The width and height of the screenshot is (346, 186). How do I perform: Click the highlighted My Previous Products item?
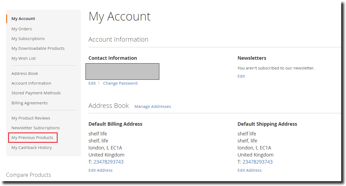[32, 138]
